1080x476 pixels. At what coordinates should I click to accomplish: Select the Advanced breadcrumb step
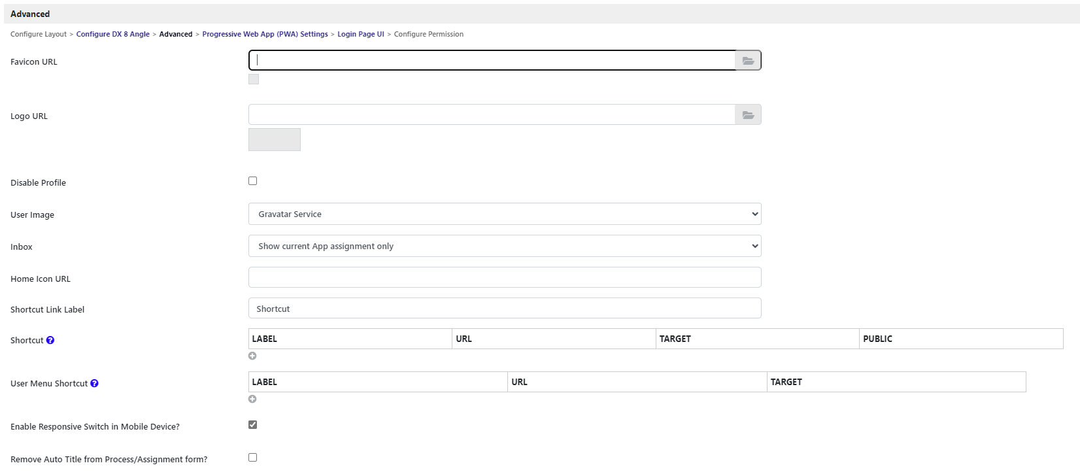tap(176, 35)
